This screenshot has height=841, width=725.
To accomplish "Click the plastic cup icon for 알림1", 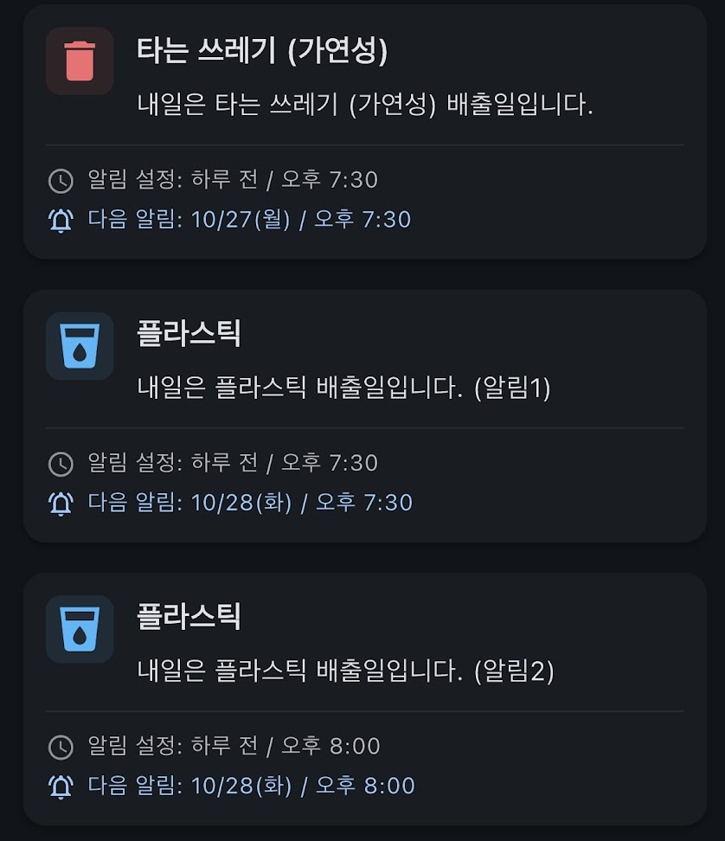I will pyautogui.click(x=80, y=345).
